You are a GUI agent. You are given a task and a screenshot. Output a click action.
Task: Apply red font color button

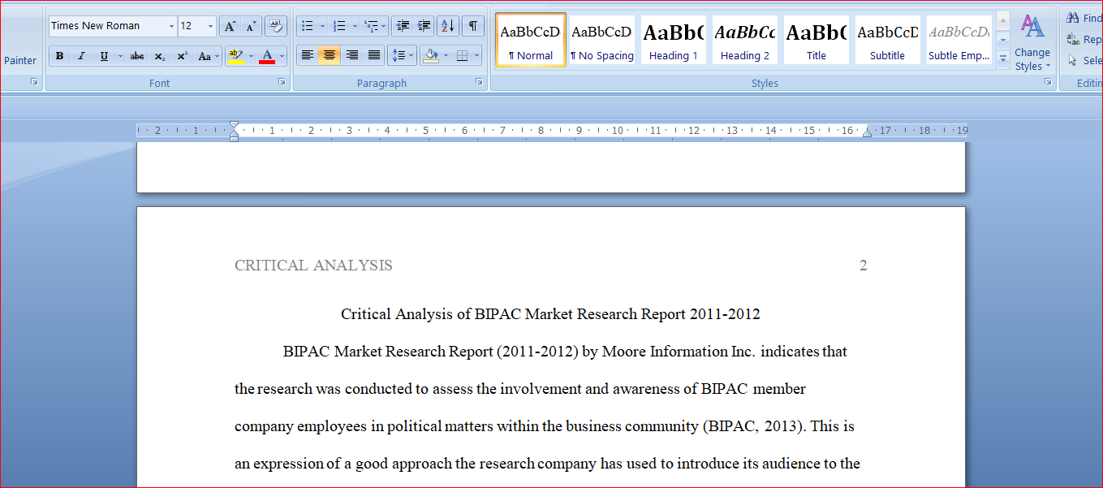[267, 56]
